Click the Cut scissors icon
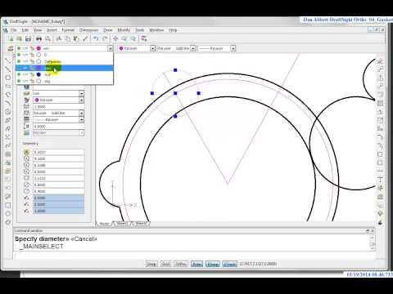The height and width of the screenshot is (294, 393). click(x=59, y=38)
